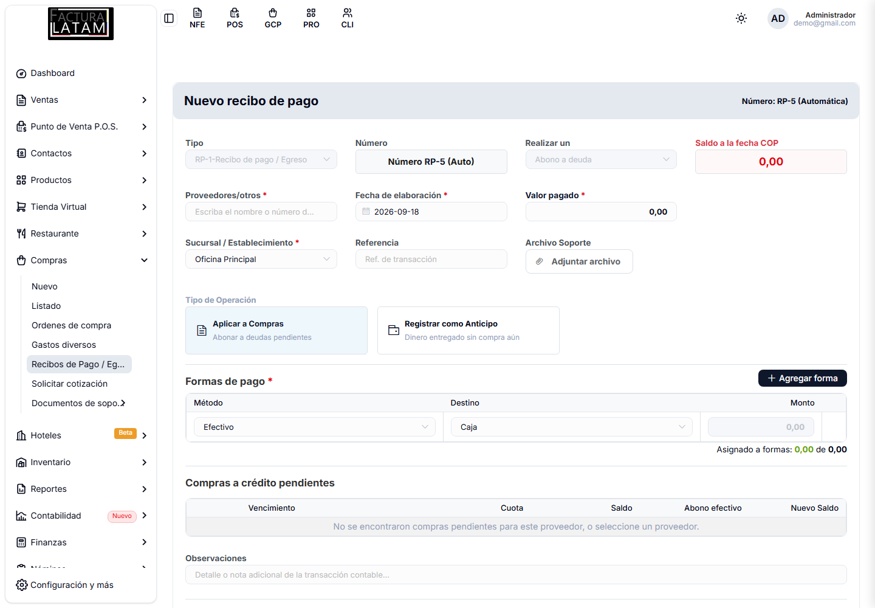This screenshot has width=875, height=608.
Task: Click the Ventas receipt icon
Action: tap(21, 100)
